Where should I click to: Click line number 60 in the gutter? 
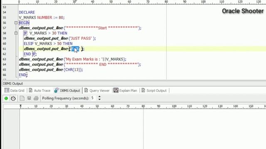pyautogui.click(x=5, y=43)
